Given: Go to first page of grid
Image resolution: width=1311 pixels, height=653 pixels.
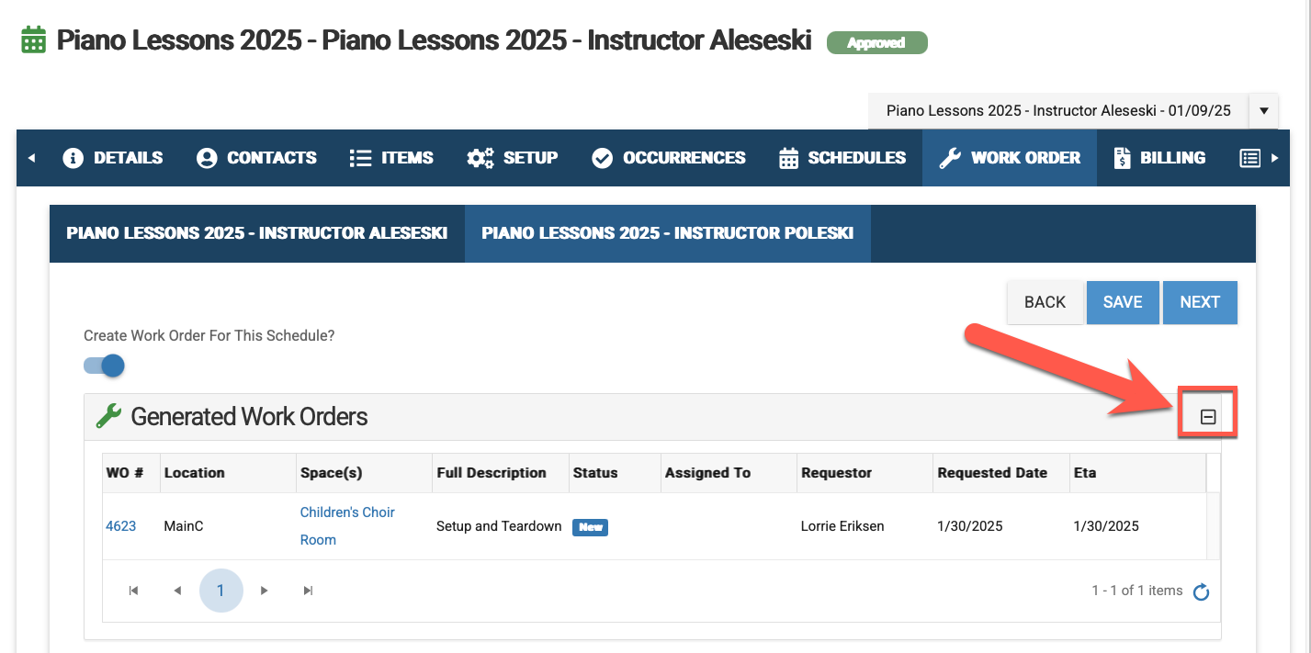Looking at the screenshot, I should click(x=133, y=591).
